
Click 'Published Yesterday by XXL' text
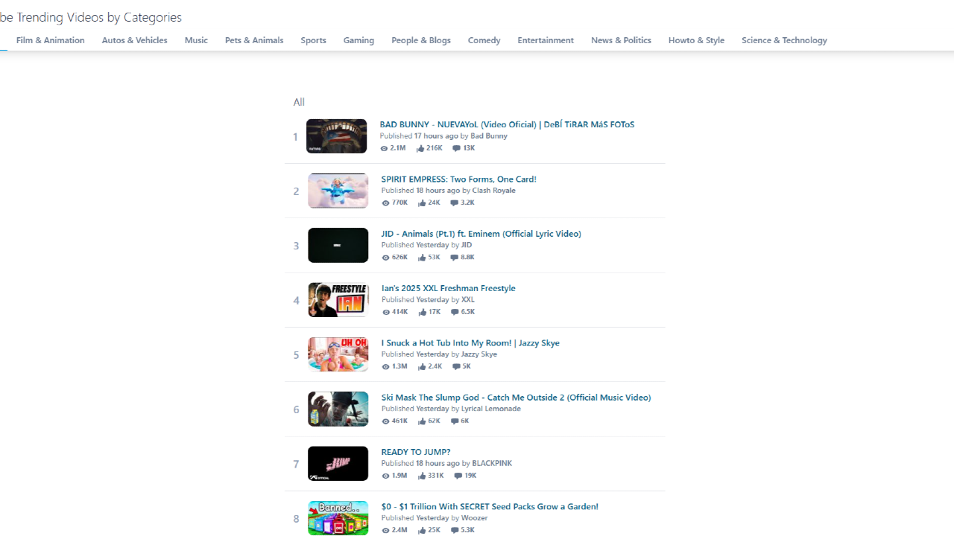pyautogui.click(x=428, y=300)
